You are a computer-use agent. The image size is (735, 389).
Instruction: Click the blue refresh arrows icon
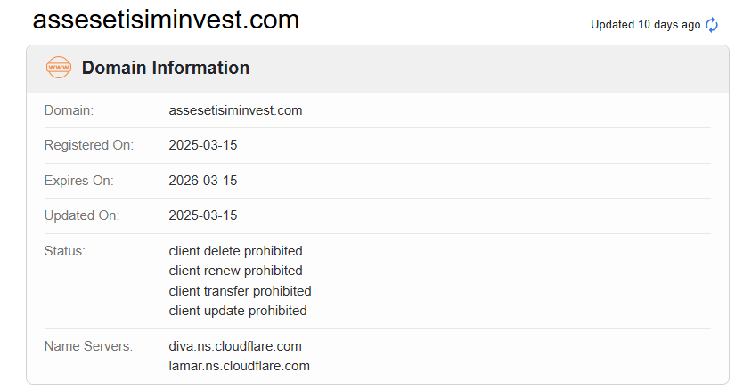[712, 25]
